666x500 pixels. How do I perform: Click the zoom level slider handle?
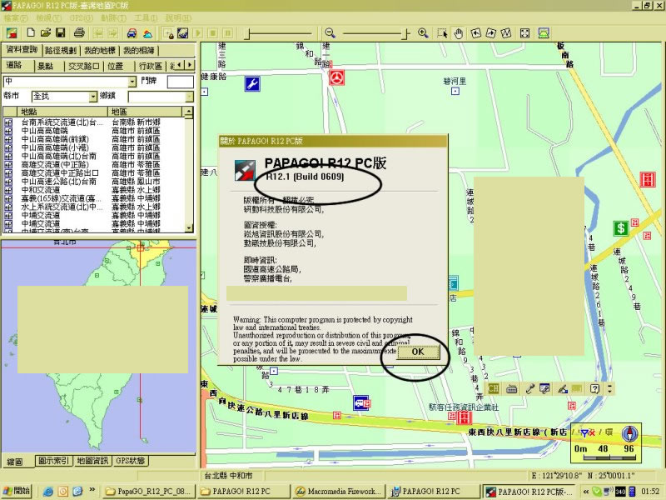click(x=406, y=33)
